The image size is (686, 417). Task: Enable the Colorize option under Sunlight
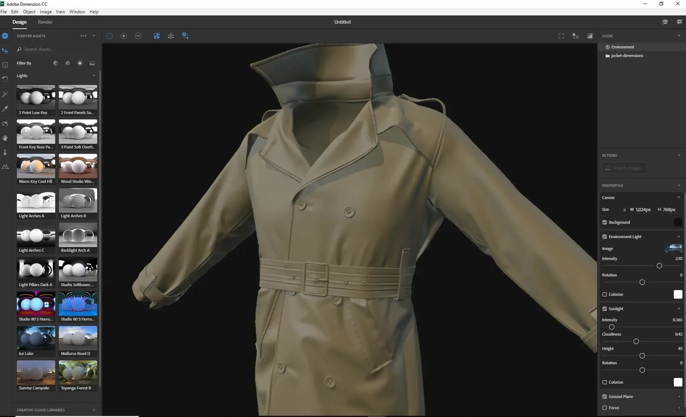[605, 382]
